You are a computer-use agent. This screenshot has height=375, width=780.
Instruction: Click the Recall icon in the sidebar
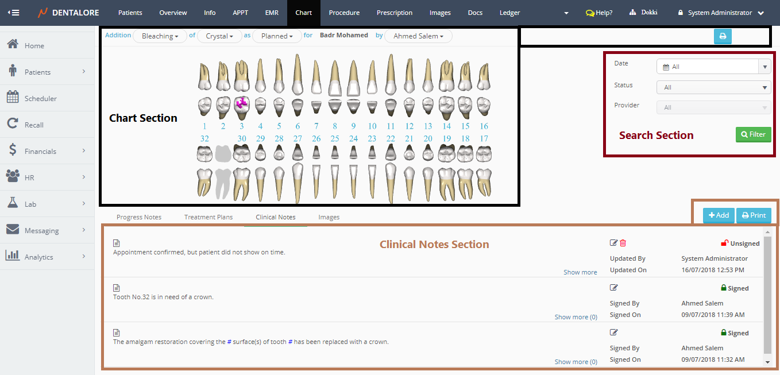click(x=13, y=125)
